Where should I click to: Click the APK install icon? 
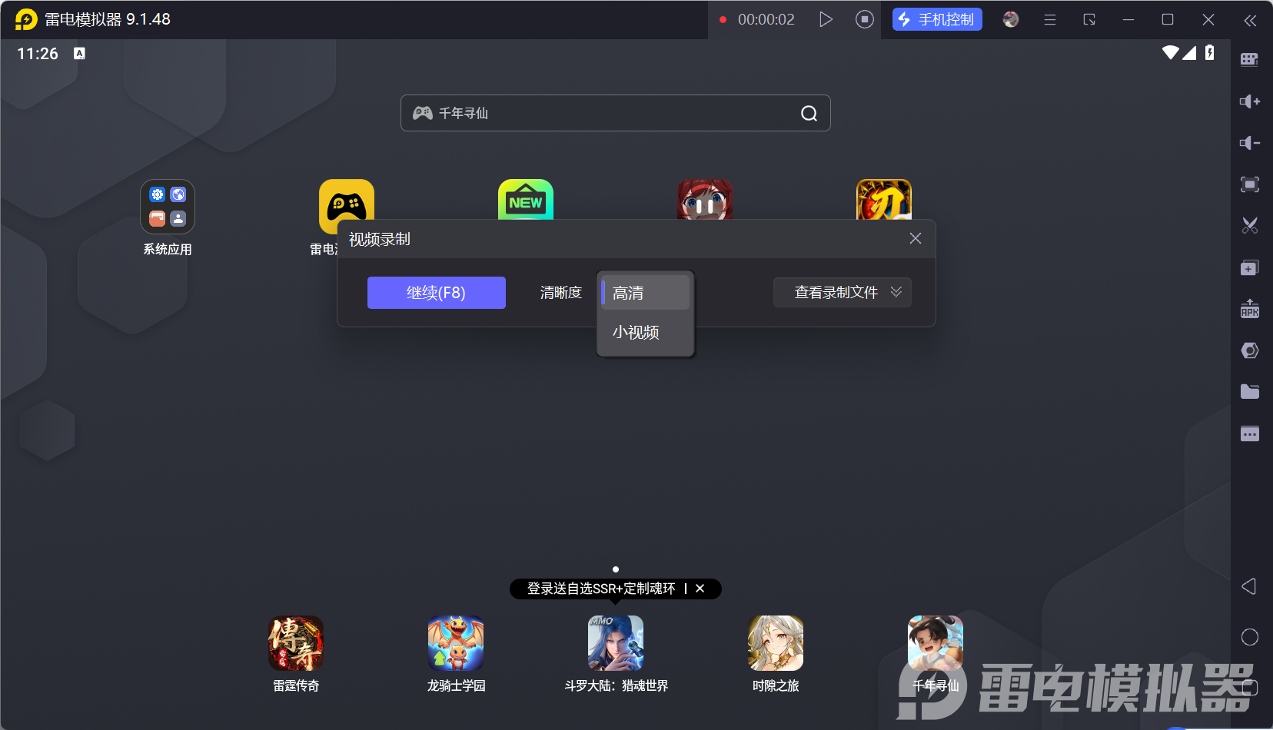(x=1249, y=309)
